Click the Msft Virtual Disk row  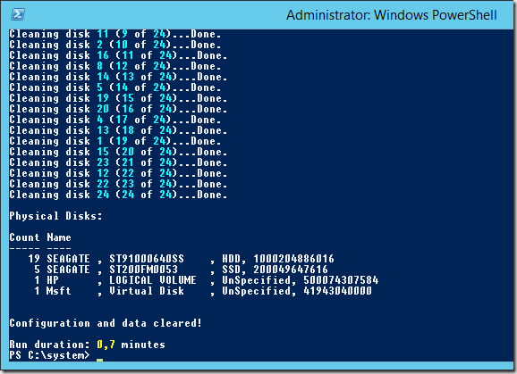pyautogui.click(x=203, y=291)
